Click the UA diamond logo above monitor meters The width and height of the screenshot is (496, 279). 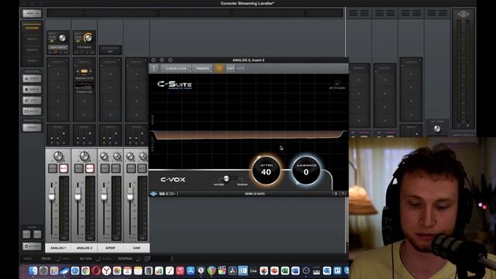pyautogui.click(x=463, y=14)
